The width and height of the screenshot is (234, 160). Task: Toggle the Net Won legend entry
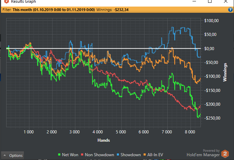click(x=68, y=155)
